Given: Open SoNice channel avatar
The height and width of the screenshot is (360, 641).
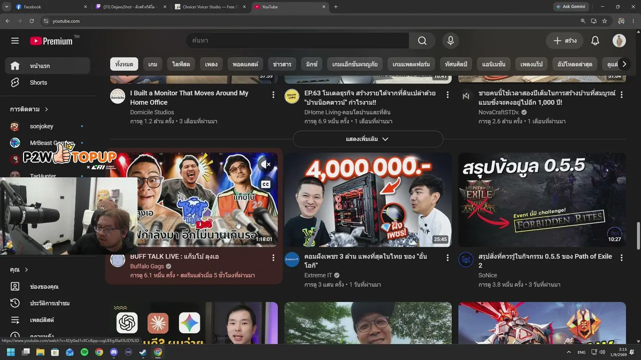Looking at the screenshot, I should 466,259.
